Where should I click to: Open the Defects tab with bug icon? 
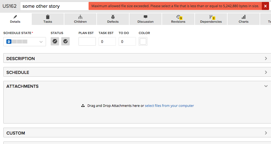(x=113, y=19)
